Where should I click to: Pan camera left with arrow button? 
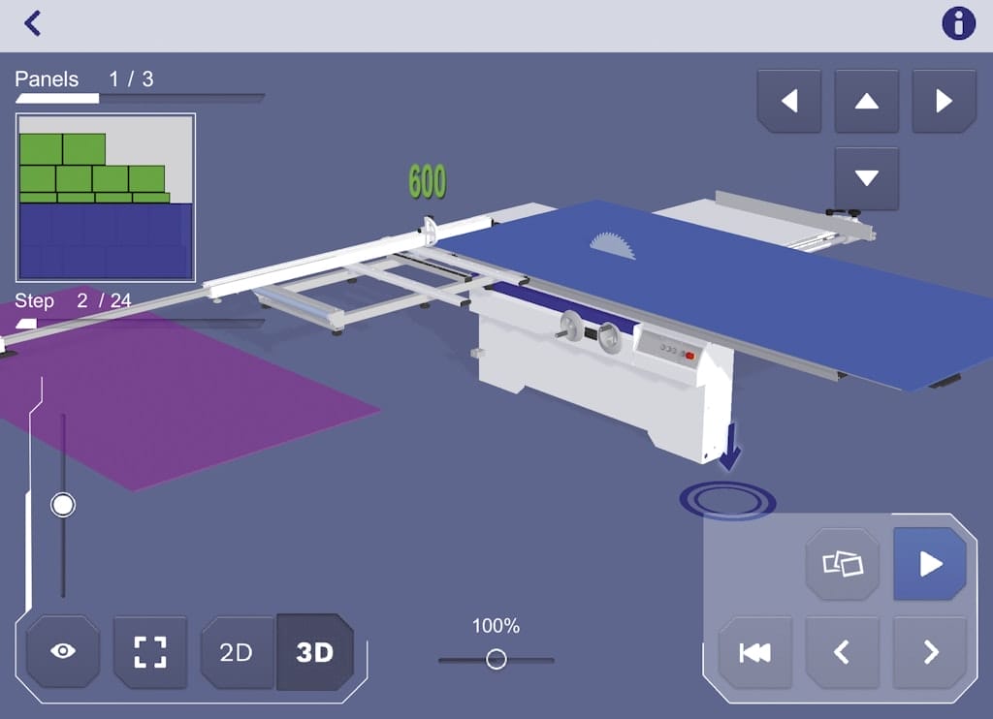pyautogui.click(x=788, y=101)
